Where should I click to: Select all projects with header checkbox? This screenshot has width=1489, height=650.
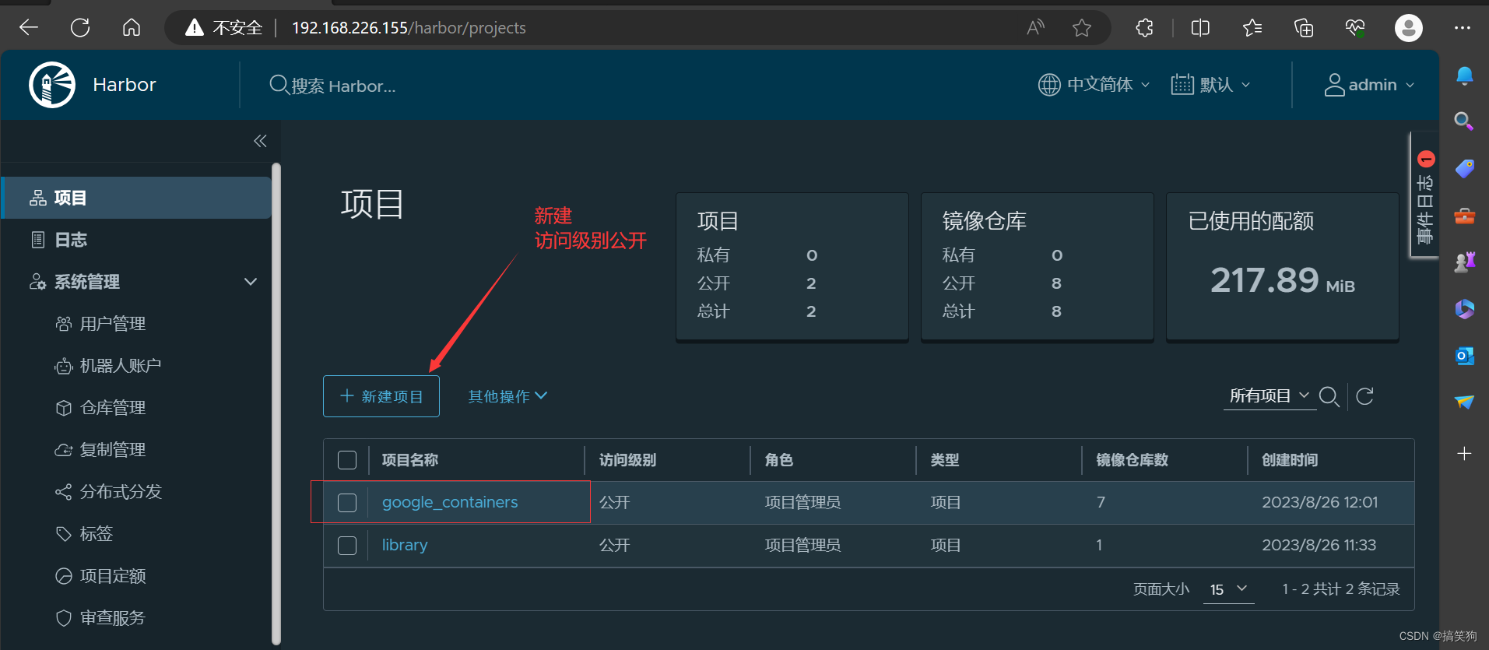(x=347, y=460)
